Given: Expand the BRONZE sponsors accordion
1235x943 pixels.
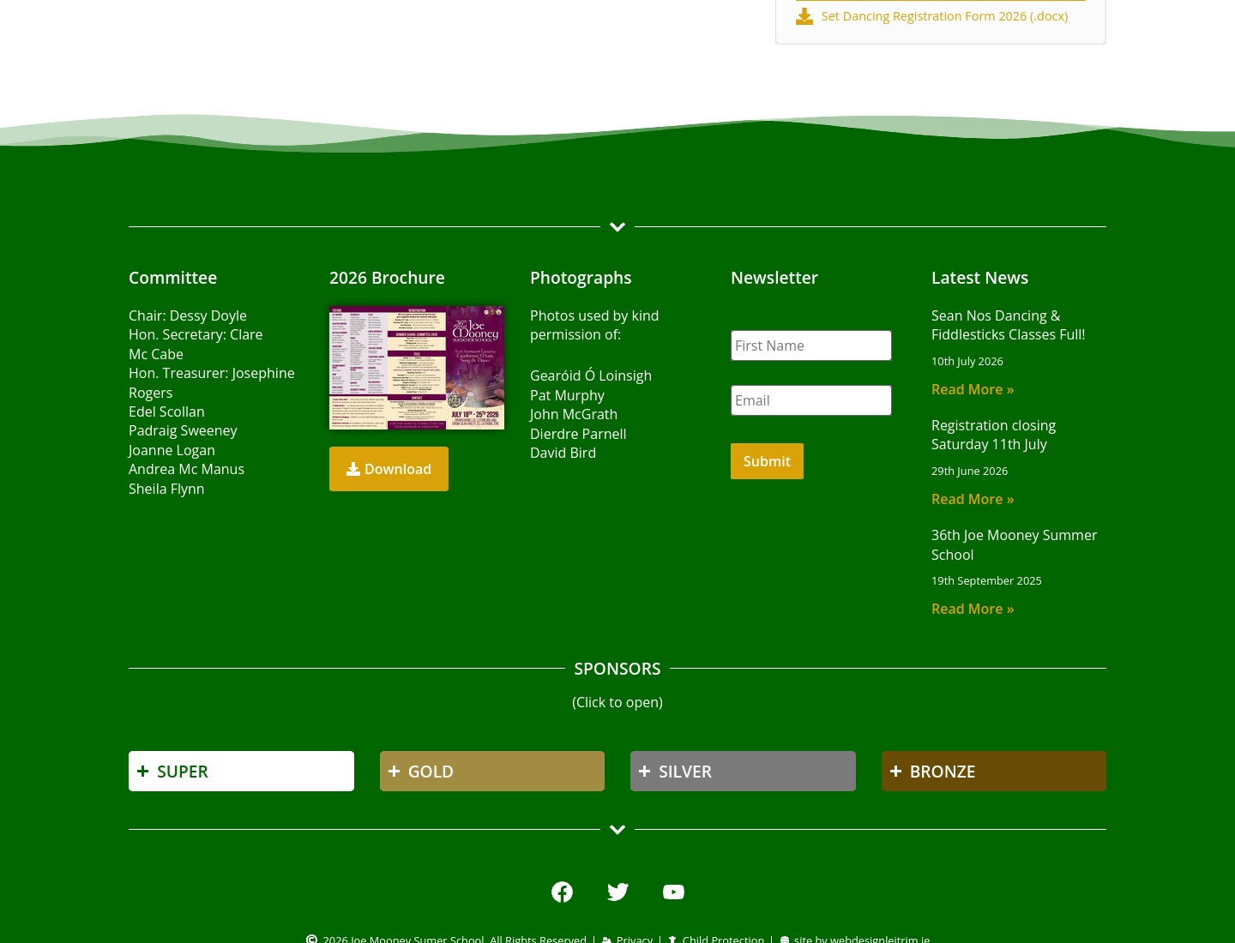Looking at the screenshot, I should coord(994,772).
